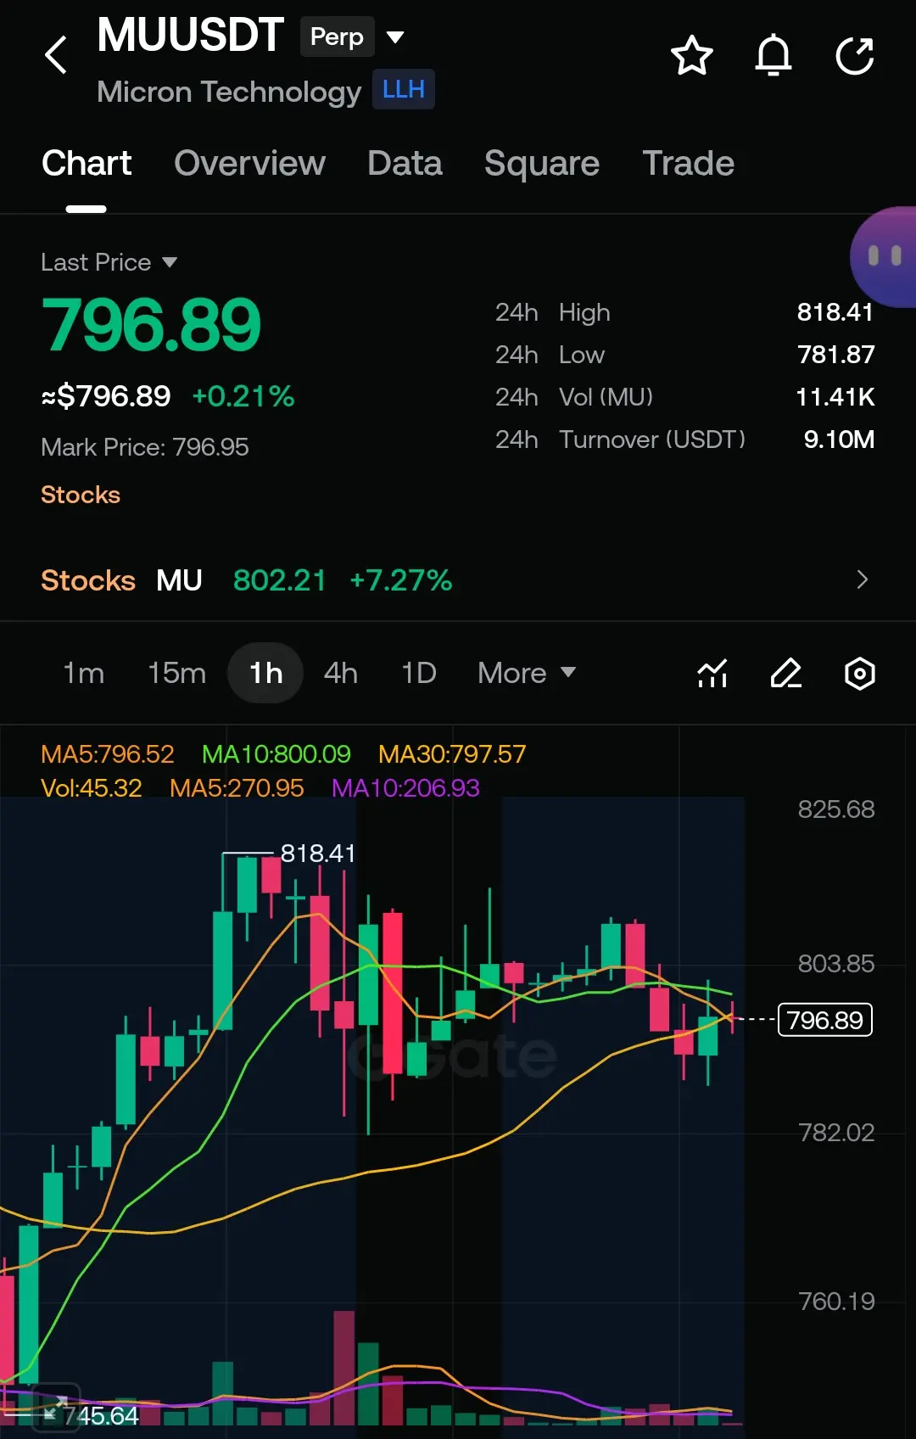Tap the MUUSDT pair title
This screenshot has width=916, height=1439.
click(190, 36)
